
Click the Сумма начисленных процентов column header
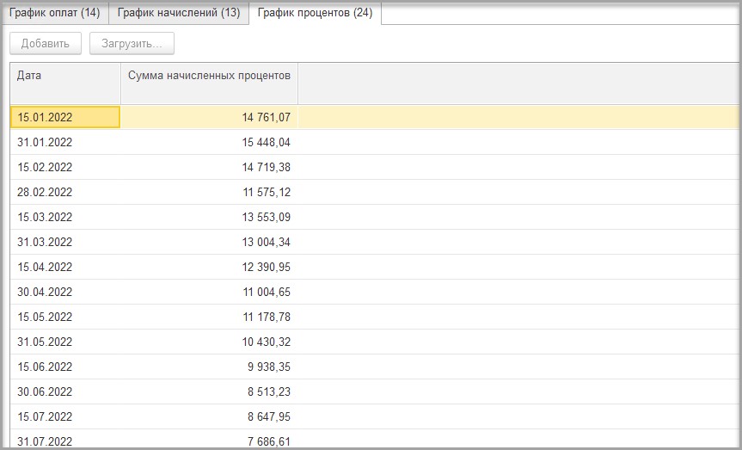click(209, 83)
